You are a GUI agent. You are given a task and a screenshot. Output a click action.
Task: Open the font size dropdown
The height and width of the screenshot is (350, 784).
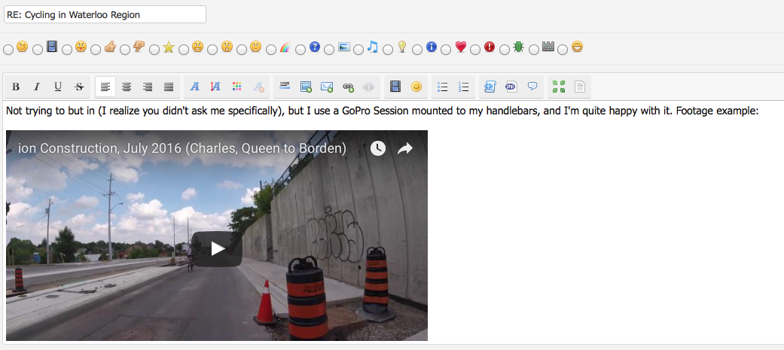click(215, 87)
